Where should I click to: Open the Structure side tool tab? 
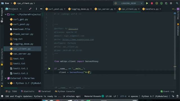pos(2,57)
